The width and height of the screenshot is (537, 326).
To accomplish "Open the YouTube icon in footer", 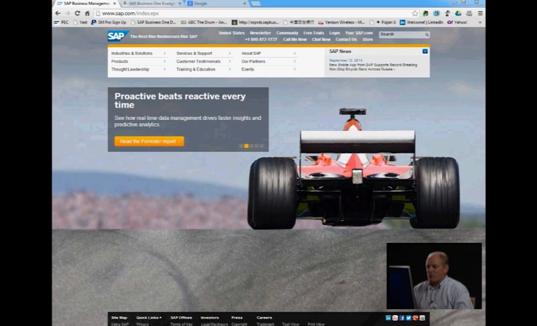I will [395, 318].
